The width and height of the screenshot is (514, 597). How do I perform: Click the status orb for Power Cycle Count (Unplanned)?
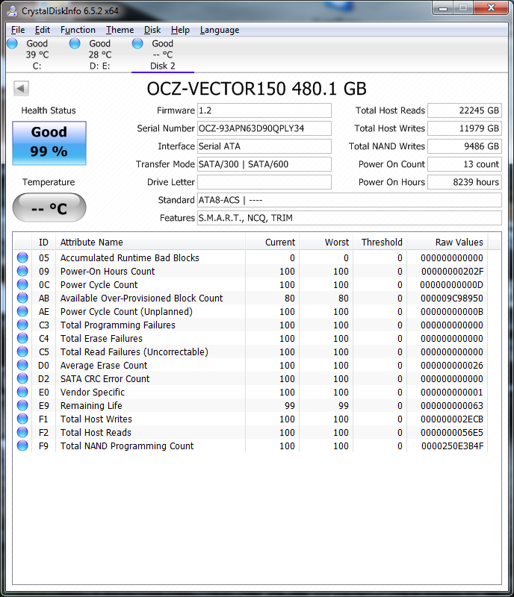click(22, 311)
